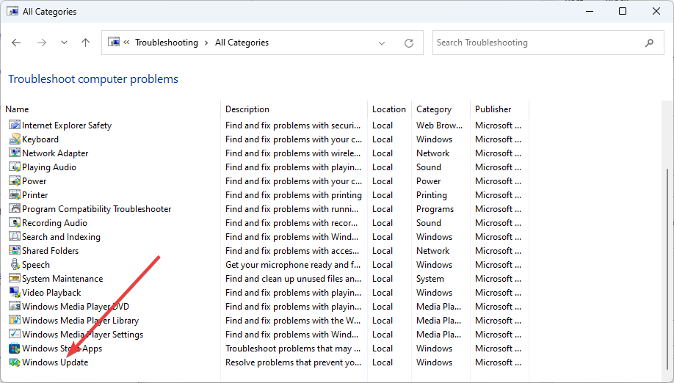
Task: Click the Windows Media Player Library icon
Action: coord(15,321)
